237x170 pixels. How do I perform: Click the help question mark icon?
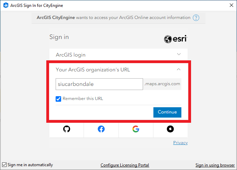(196, 18)
